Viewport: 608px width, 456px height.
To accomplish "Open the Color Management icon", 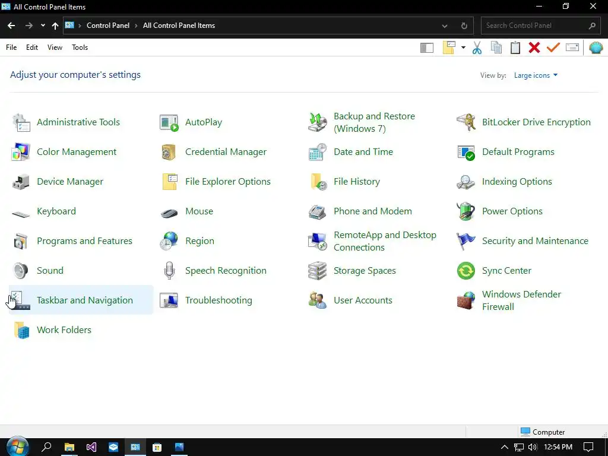I will pyautogui.click(x=21, y=152).
